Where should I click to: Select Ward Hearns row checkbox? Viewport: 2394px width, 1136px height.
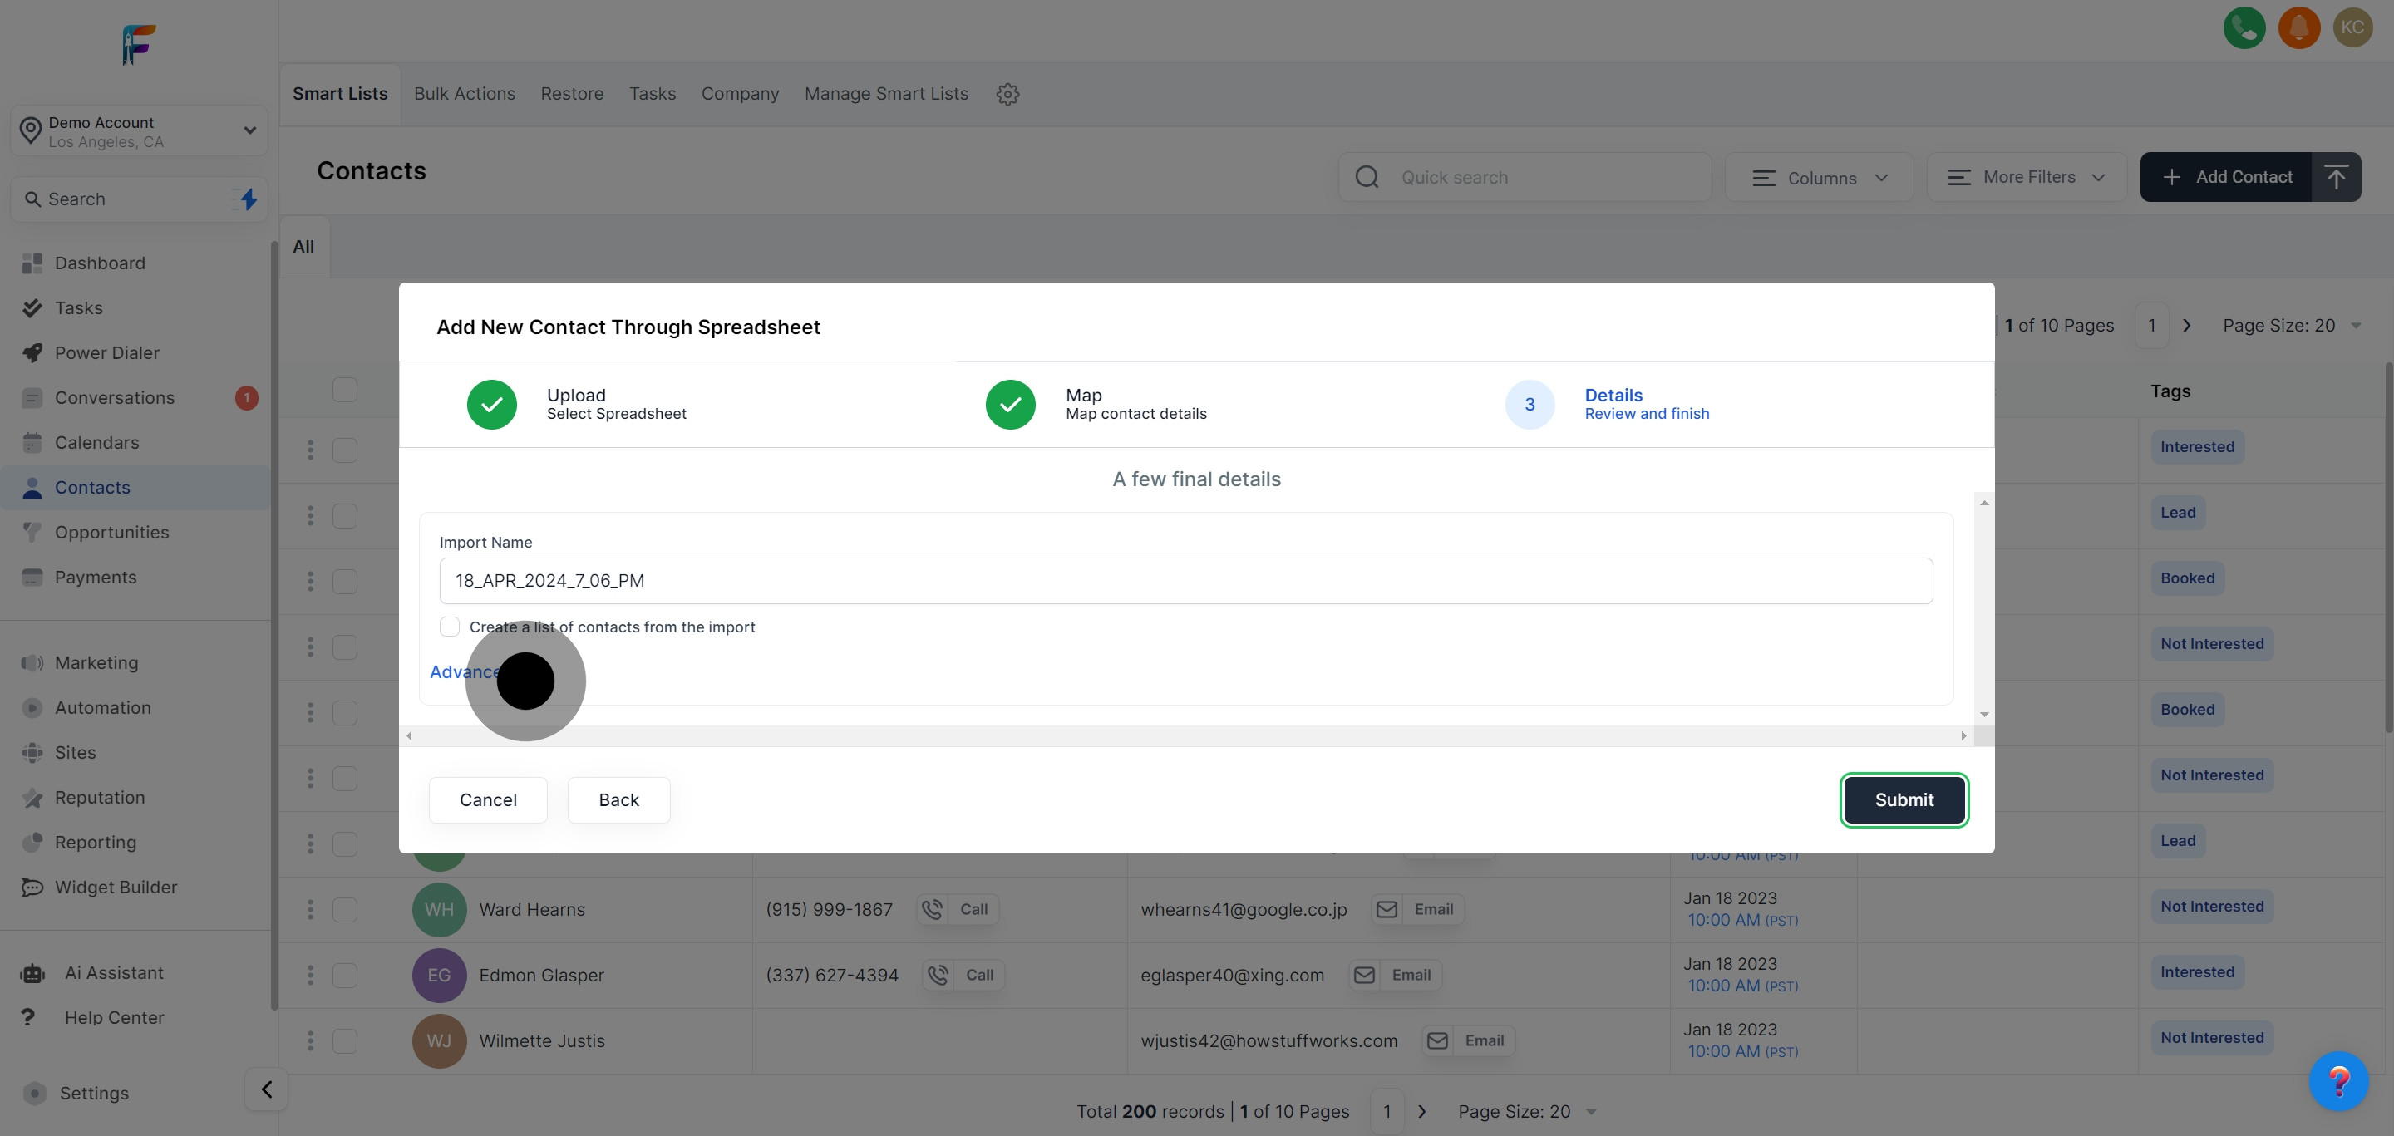tap(345, 909)
